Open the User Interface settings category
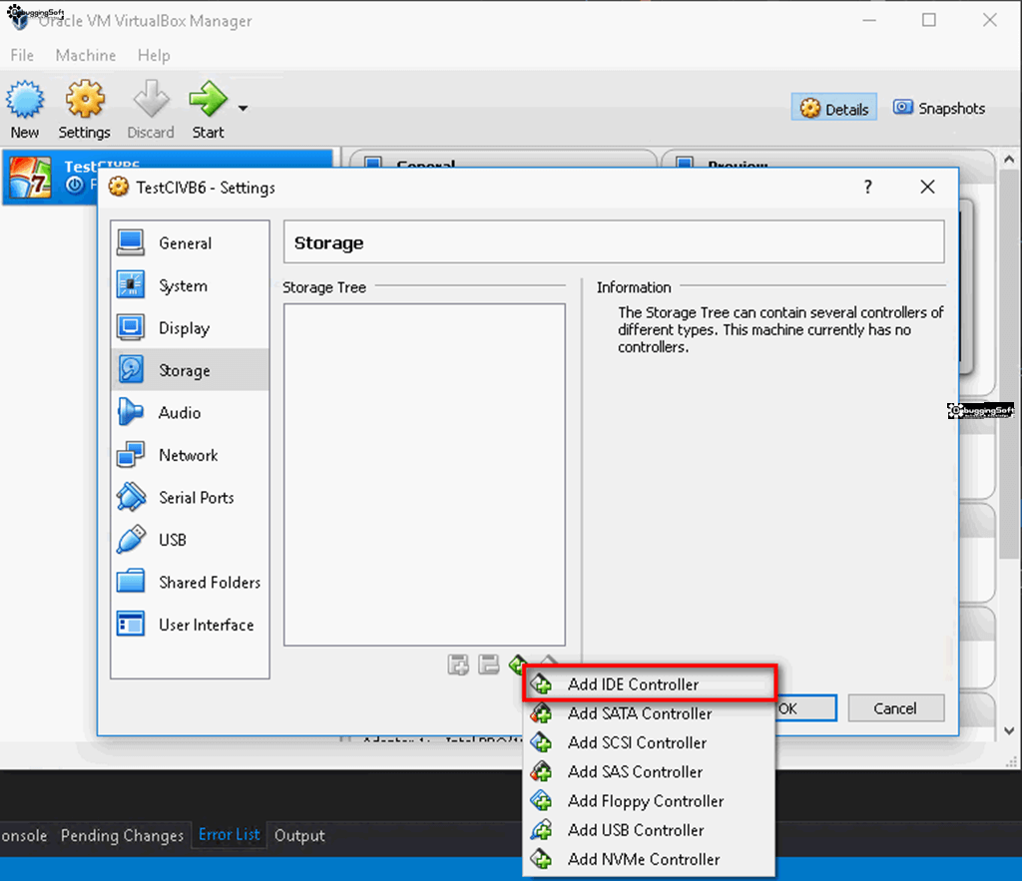 (x=190, y=625)
